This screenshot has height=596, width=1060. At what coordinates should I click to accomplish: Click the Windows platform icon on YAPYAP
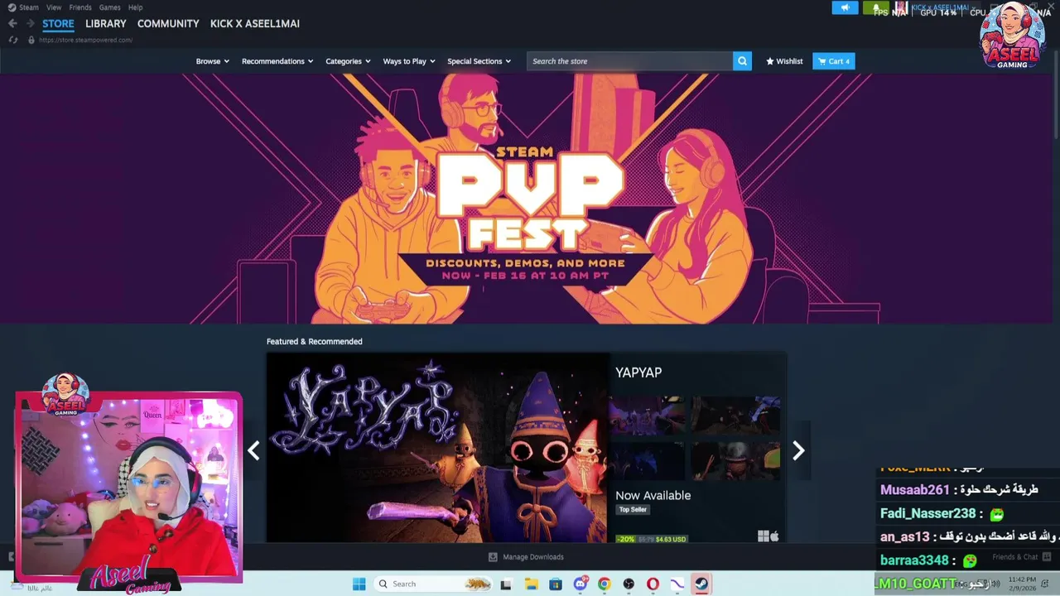click(x=764, y=536)
